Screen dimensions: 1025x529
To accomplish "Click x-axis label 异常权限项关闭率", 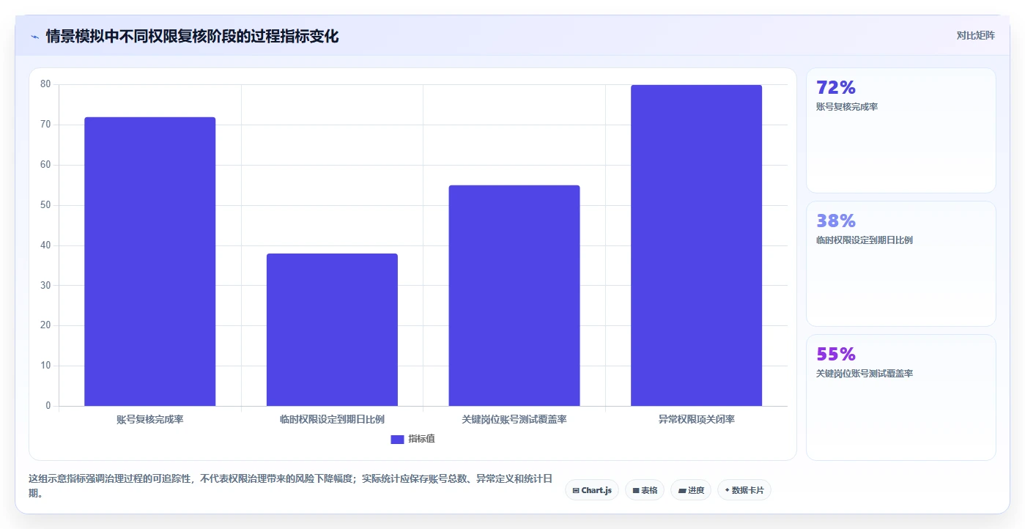I will click(696, 420).
